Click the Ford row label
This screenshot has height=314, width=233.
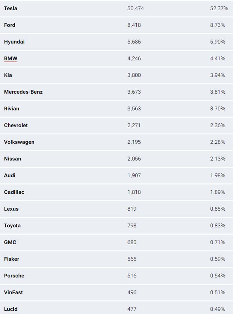pos(10,25)
